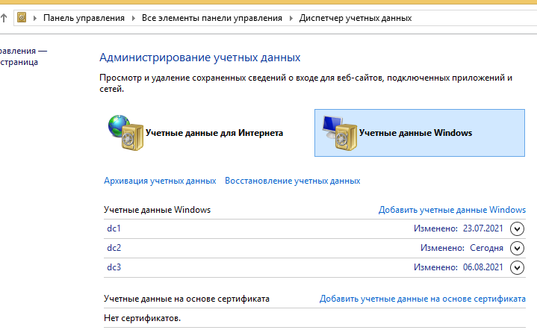The height and width of the screenshot is (336, 537).
Task: Go to Панель управления breadcrumb
Action: coord(84,18)
